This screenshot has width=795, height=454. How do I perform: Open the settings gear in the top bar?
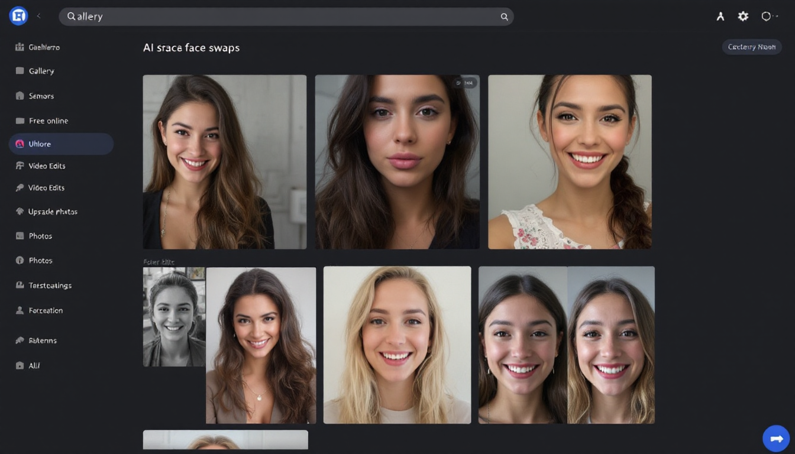pyautogui.click(x=743, y=16)
